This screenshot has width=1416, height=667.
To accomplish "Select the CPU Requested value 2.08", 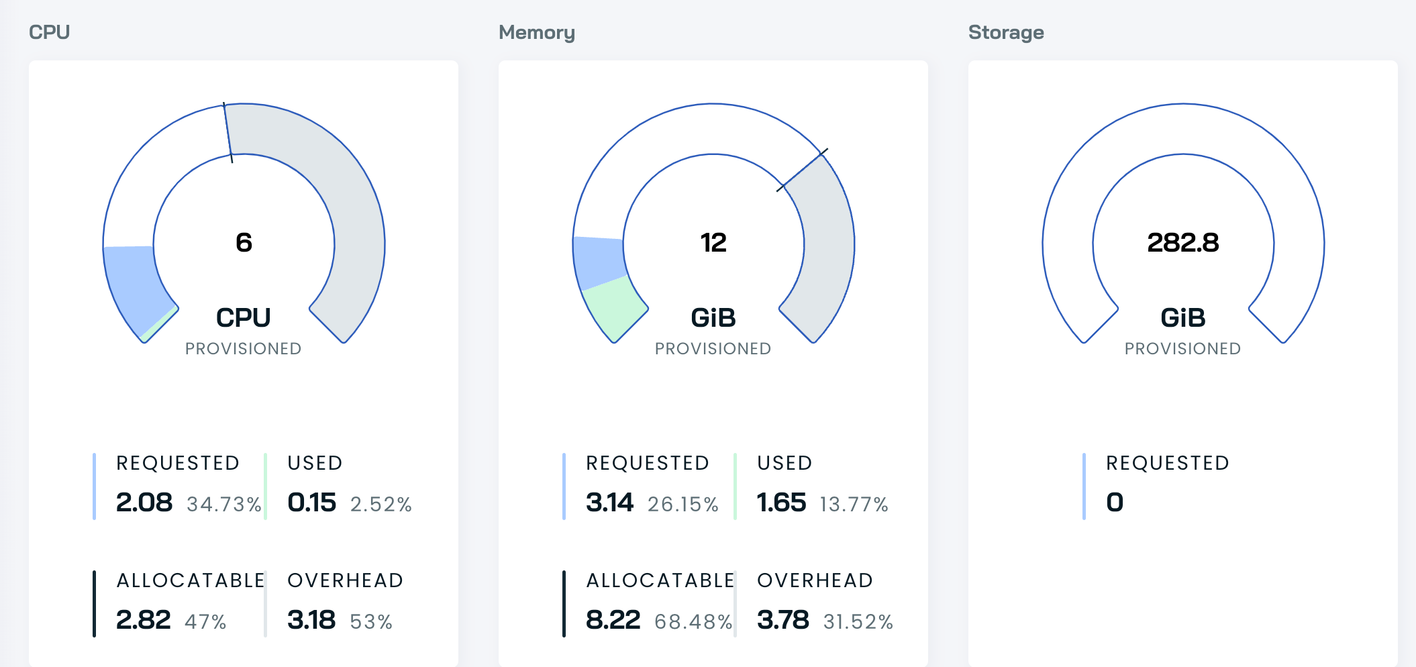I will tap(144, 503).
